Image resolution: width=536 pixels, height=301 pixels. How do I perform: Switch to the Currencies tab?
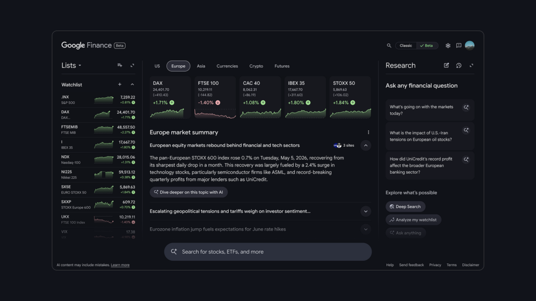point(227,66)
